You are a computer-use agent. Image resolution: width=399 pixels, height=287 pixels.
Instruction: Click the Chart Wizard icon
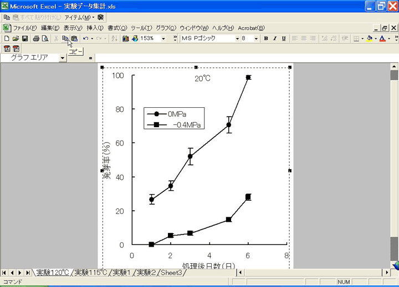(126, 39)
